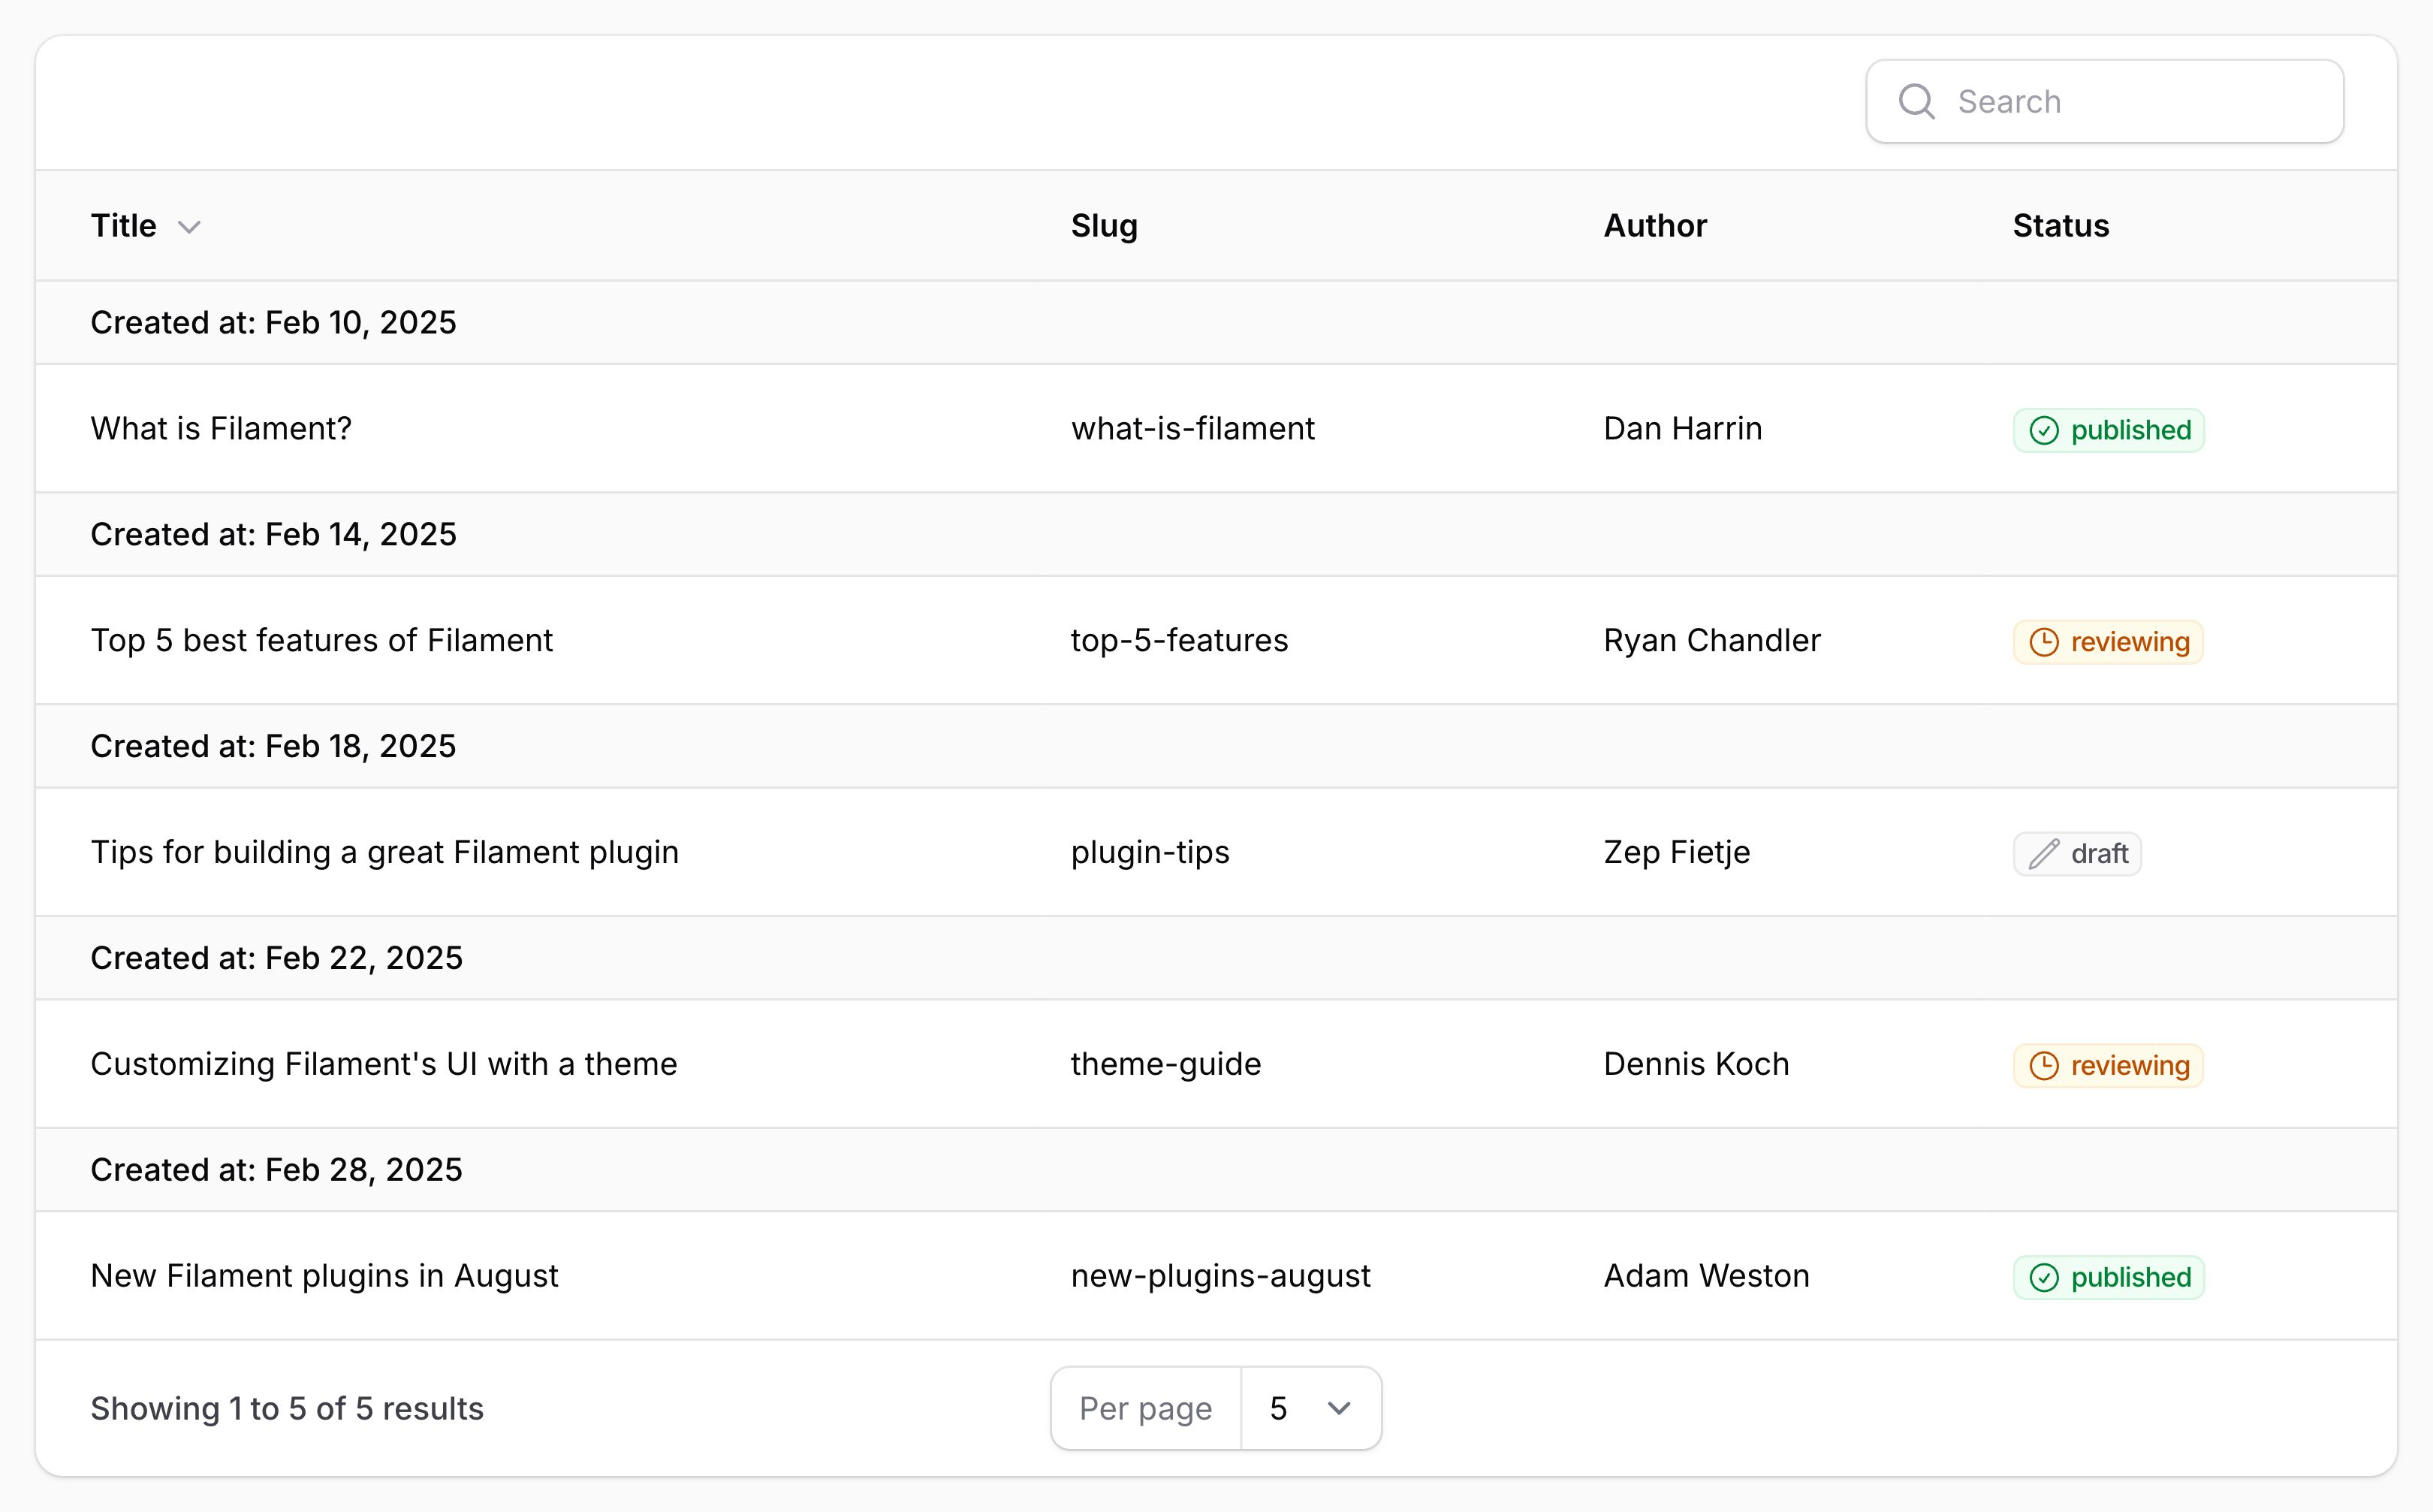Open the What is Filament? post
This screenshot has width=2433, height=1512.
(x=221, y=428)
